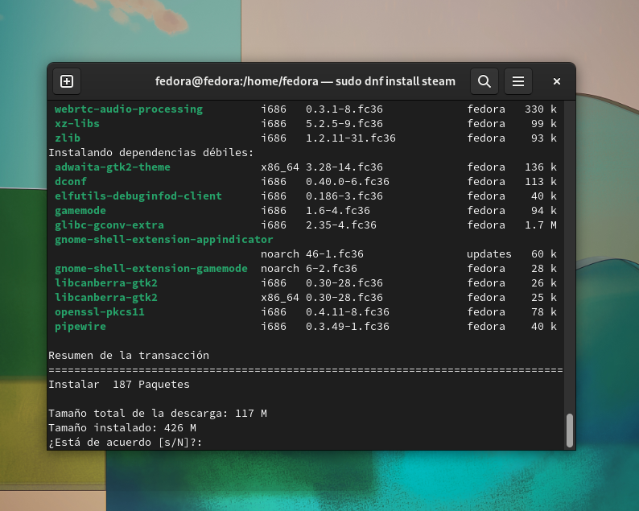This screenshot has width=639, height=511.
Task: Click 'Tamaño total de la descarga: 117 M'
Action: (x=158, y=413)
